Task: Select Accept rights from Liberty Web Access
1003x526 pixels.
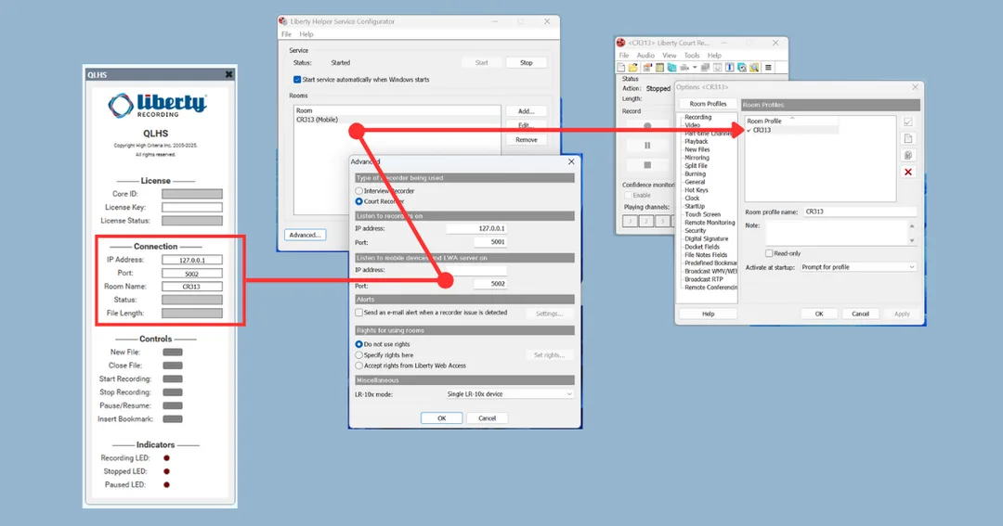Action: [358, 366]
